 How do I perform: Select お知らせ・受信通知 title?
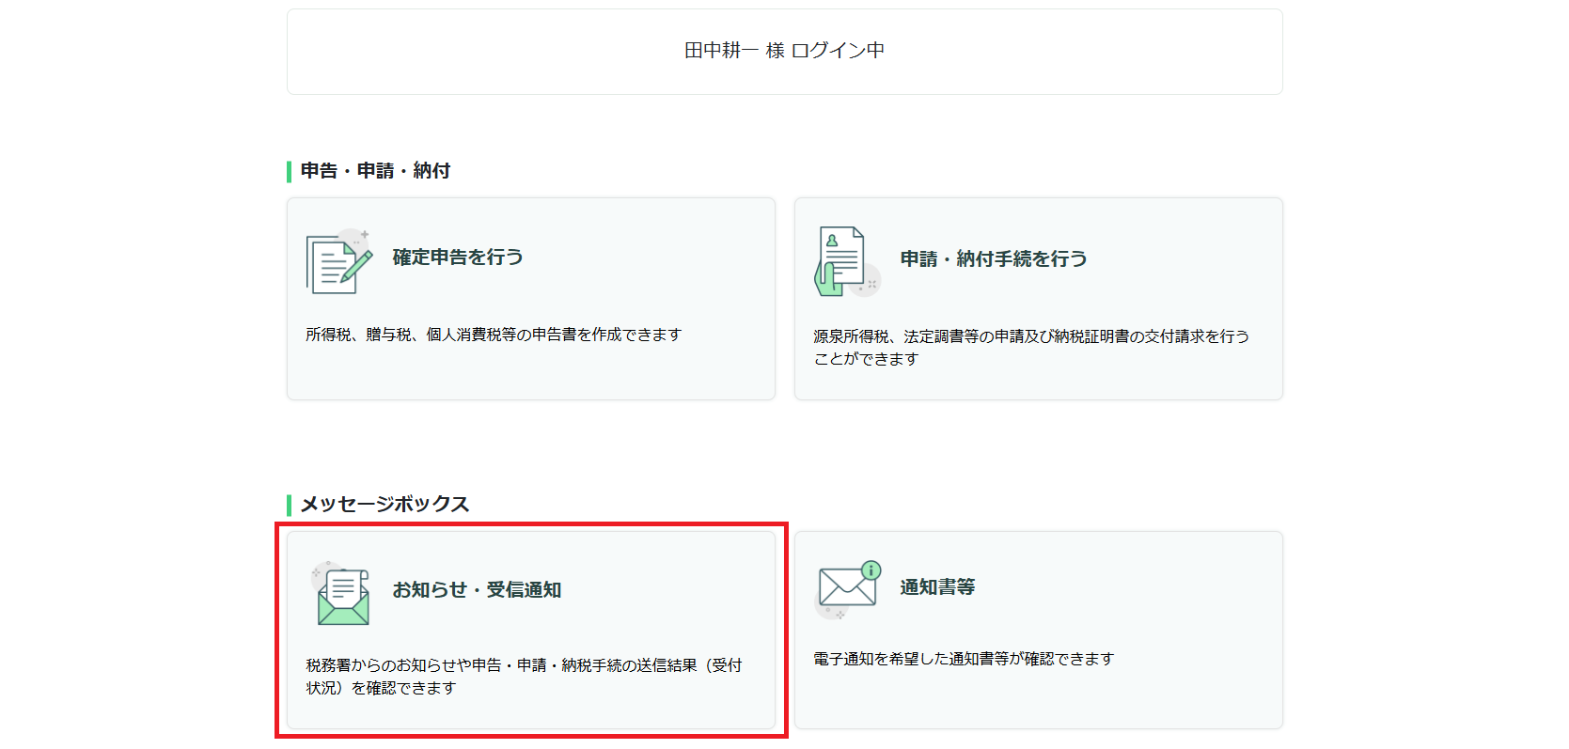pos(477,590)
